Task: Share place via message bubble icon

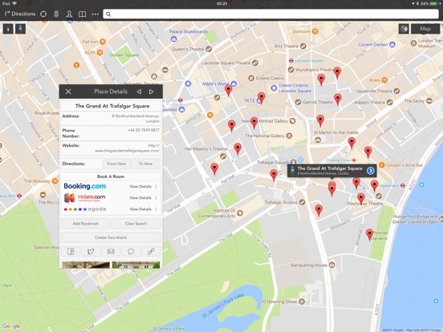Action: click(131, 251)
